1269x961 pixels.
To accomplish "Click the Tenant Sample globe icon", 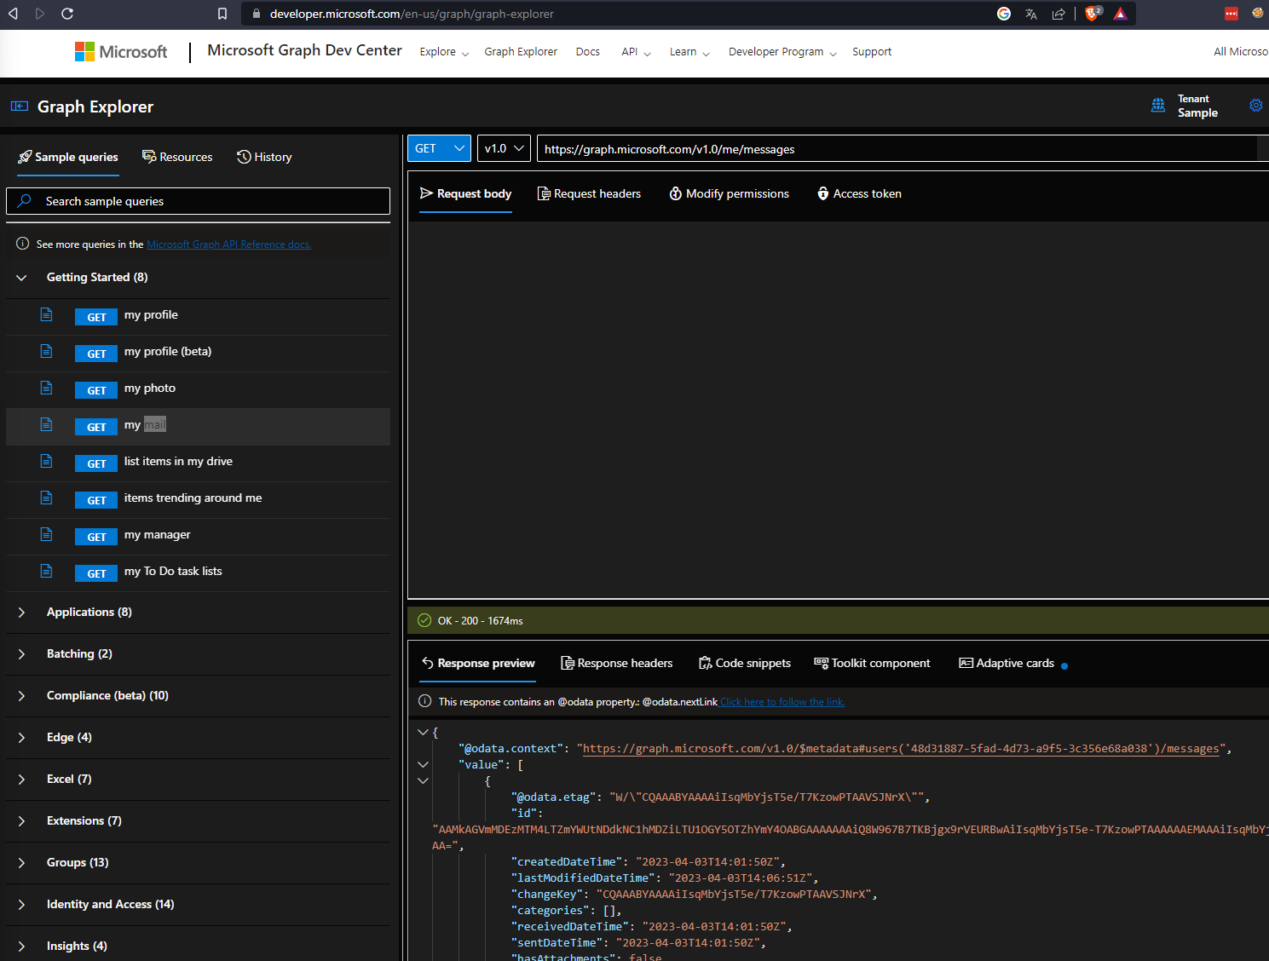I will 1157,106.
